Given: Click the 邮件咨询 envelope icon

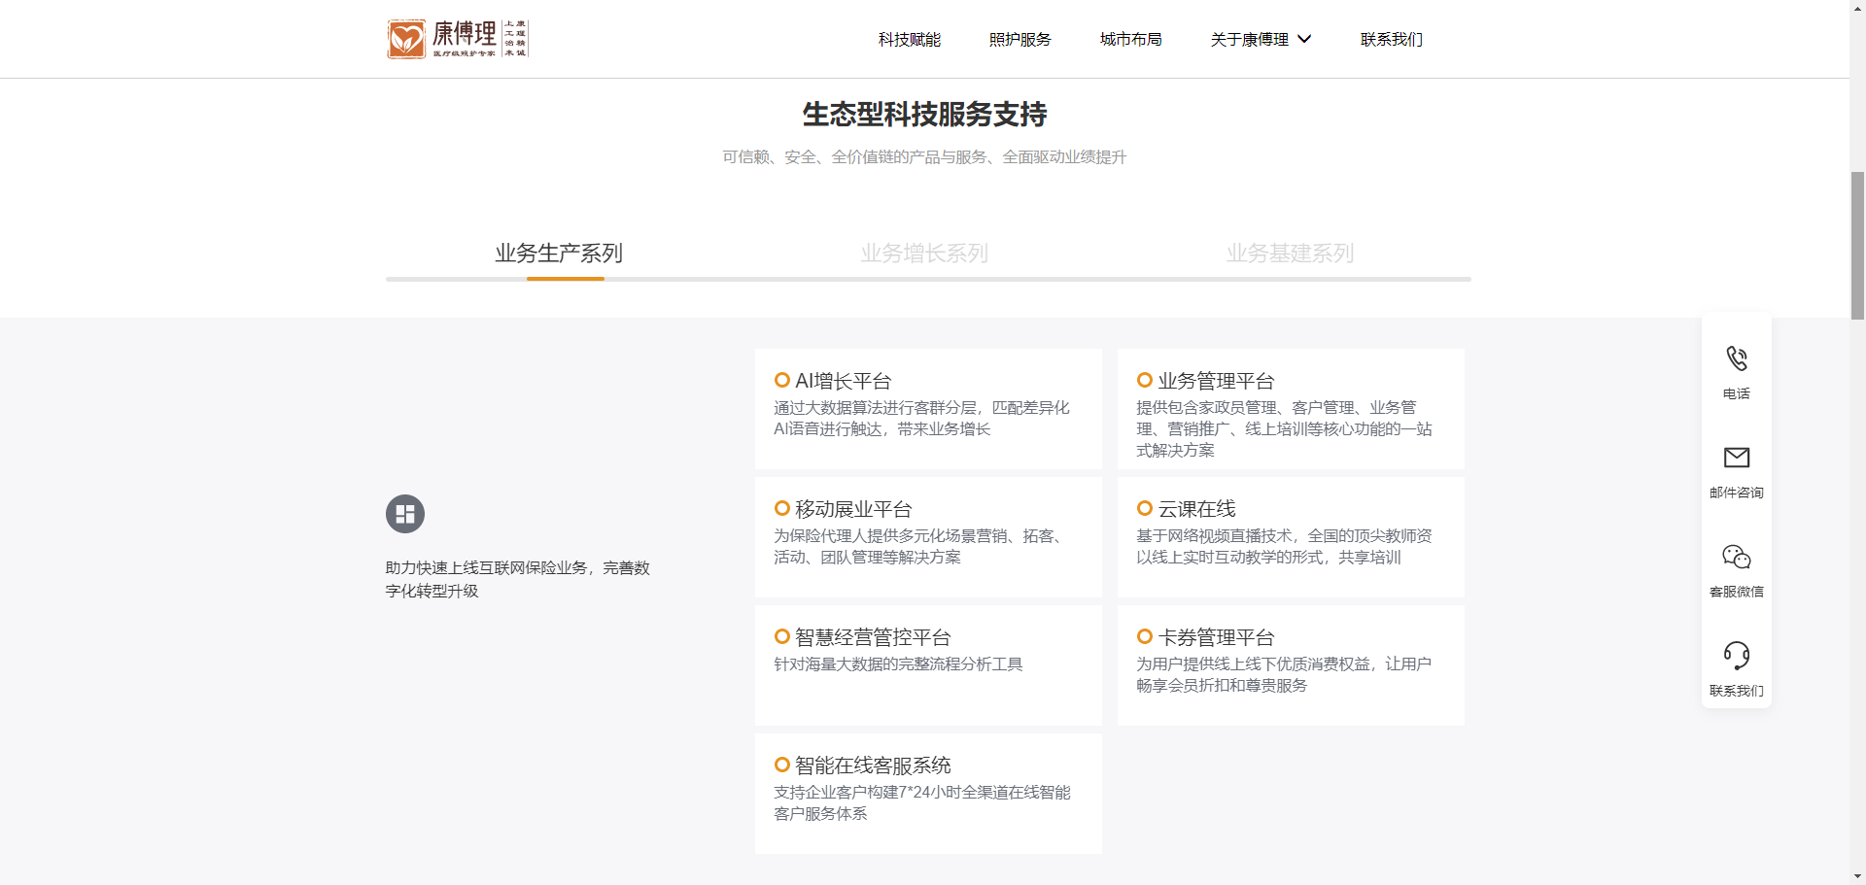Looking at the screenshot, I should pyautogui.click(x=1737, y=457).
